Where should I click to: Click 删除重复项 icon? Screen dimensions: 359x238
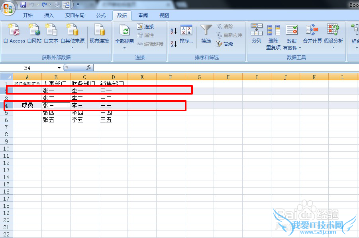click(x=273, y=30)
